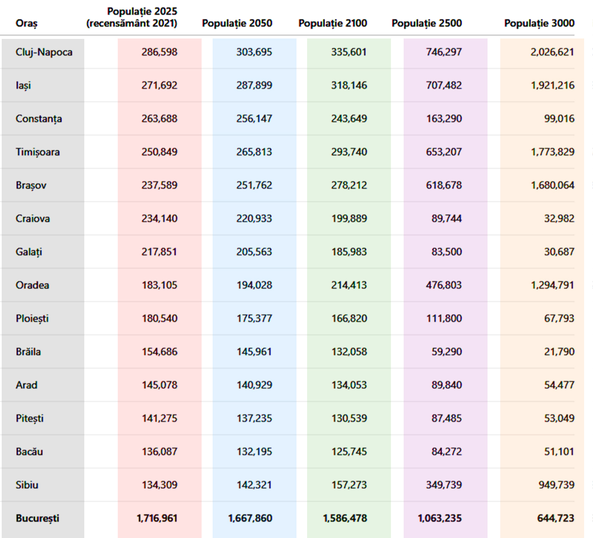Select the Constanța city cell
This screenshot has width=593, height=538.
point(39,119)
